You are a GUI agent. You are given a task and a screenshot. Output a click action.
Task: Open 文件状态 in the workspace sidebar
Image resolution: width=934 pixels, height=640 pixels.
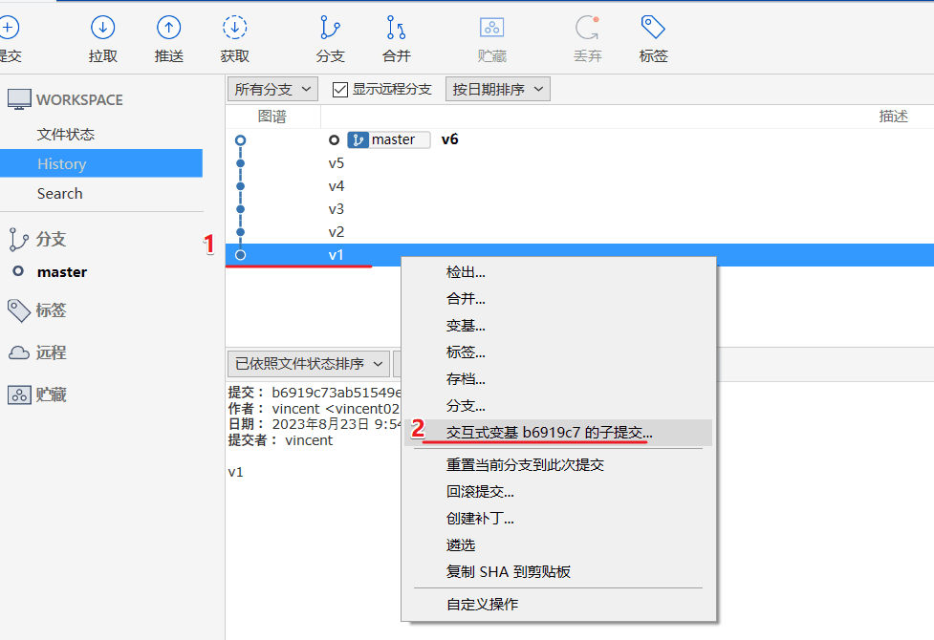click(66, 135)
